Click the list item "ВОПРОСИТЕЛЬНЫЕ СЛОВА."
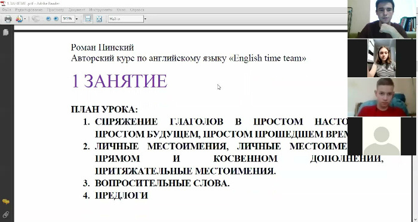Image resolution: width=418 pixels, height=222 pixels. point(162,183)
